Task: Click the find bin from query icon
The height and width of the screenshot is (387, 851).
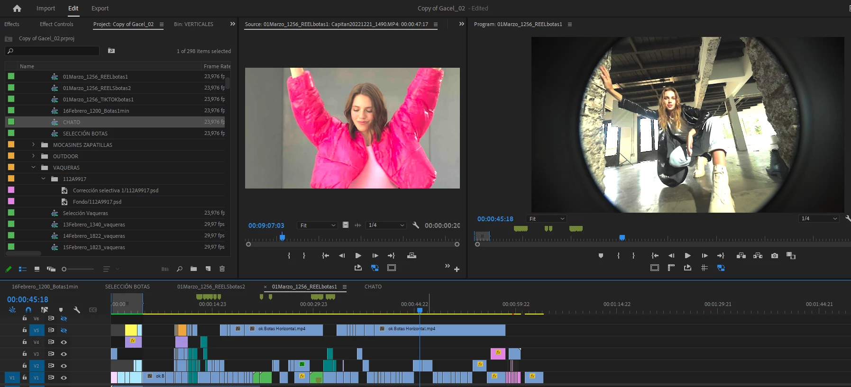Action: pyautogui.click(x=111, y=51)
